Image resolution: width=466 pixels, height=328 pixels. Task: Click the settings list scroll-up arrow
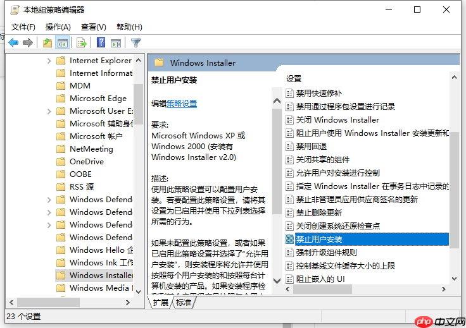454,77
